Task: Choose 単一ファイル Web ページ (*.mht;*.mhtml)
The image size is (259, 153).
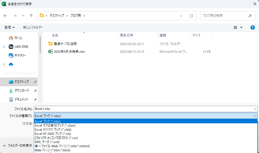Action: click(x=146, y=146)
